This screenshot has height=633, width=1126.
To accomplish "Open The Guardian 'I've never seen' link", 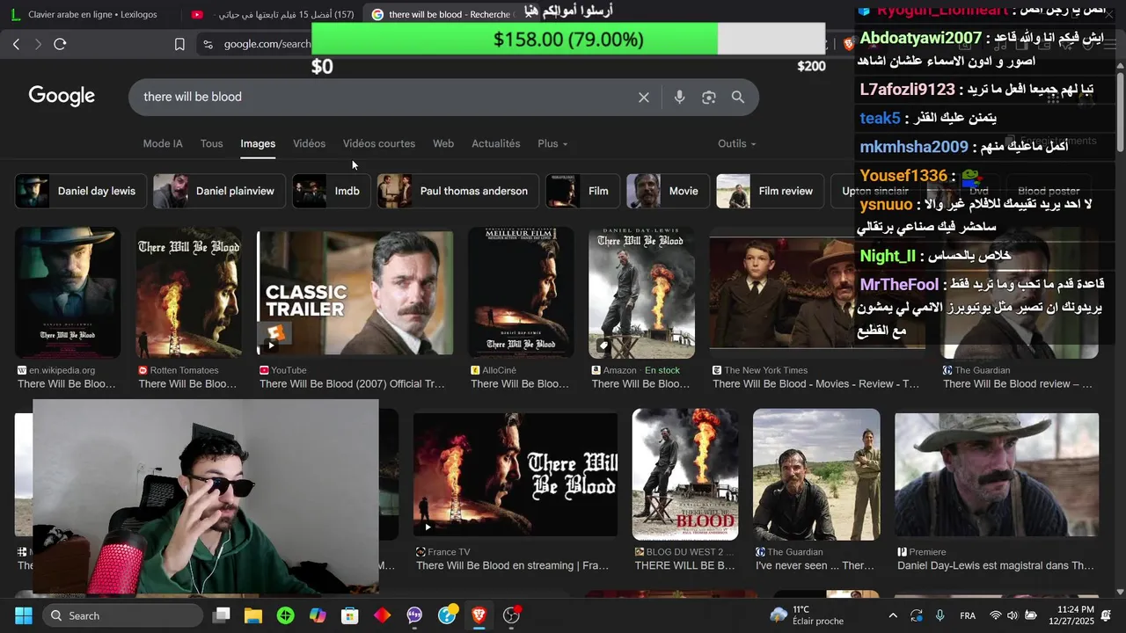I will pos(815,565).
